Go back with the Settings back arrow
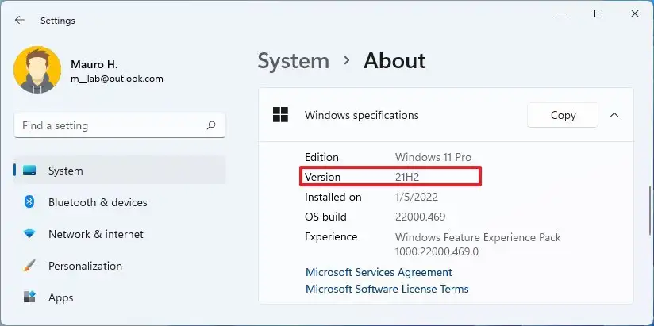This screenshot has width=654, height=326. pos(20,20)
